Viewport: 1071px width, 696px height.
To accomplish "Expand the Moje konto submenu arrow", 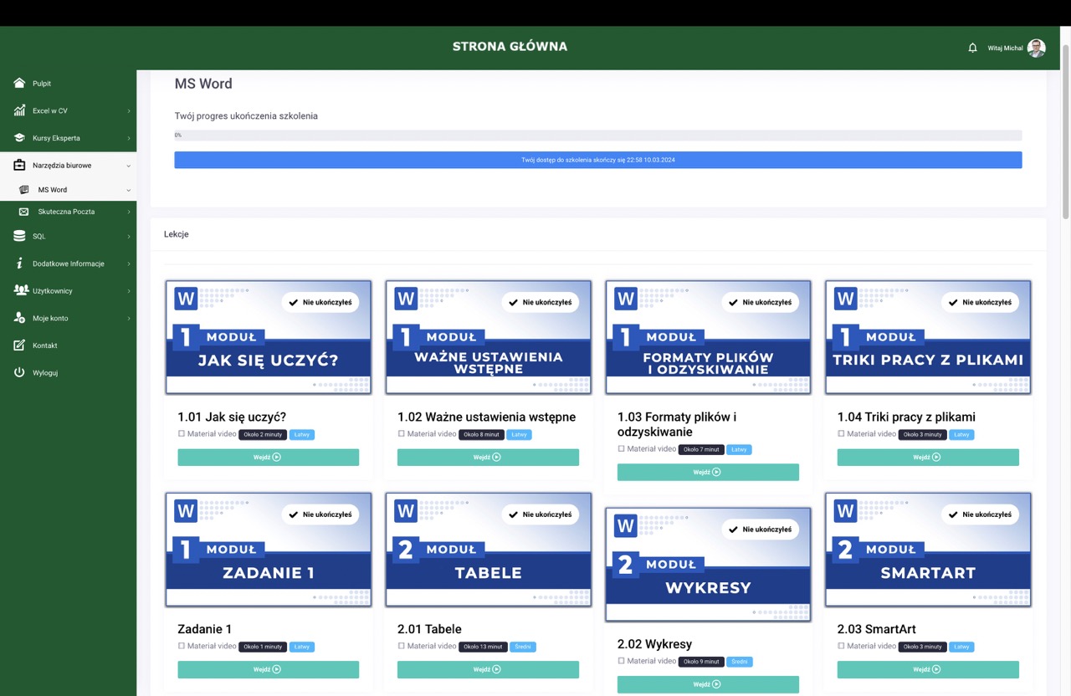I will (x=129, y=319).
